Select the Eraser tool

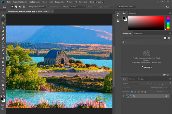pyautogui.click(x=3, y=54)
